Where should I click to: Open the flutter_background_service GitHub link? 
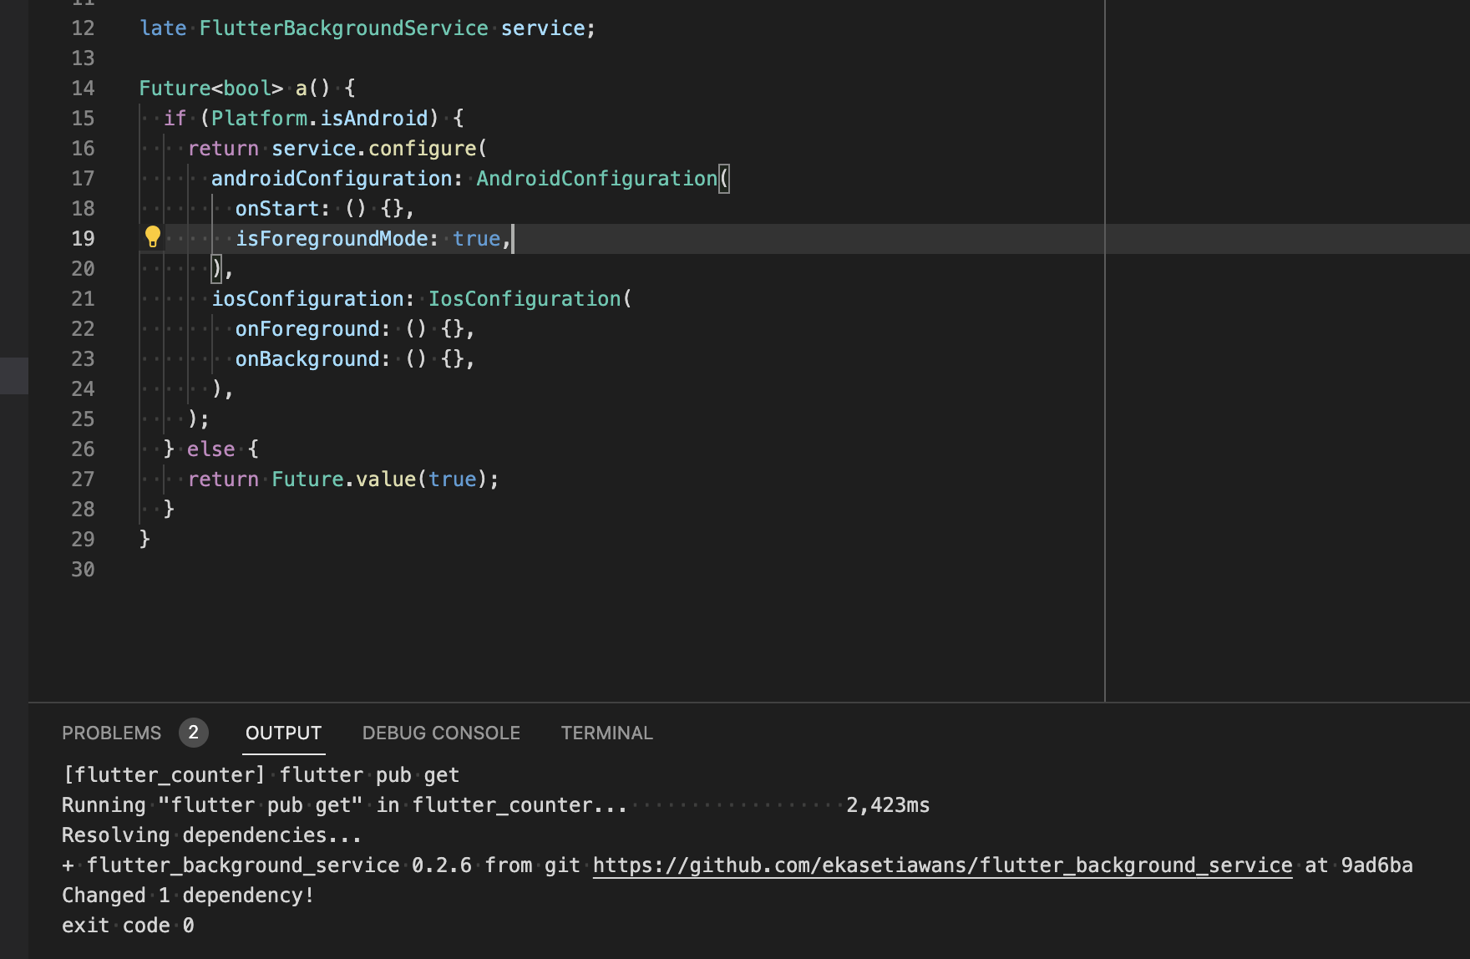coord(942,865)
